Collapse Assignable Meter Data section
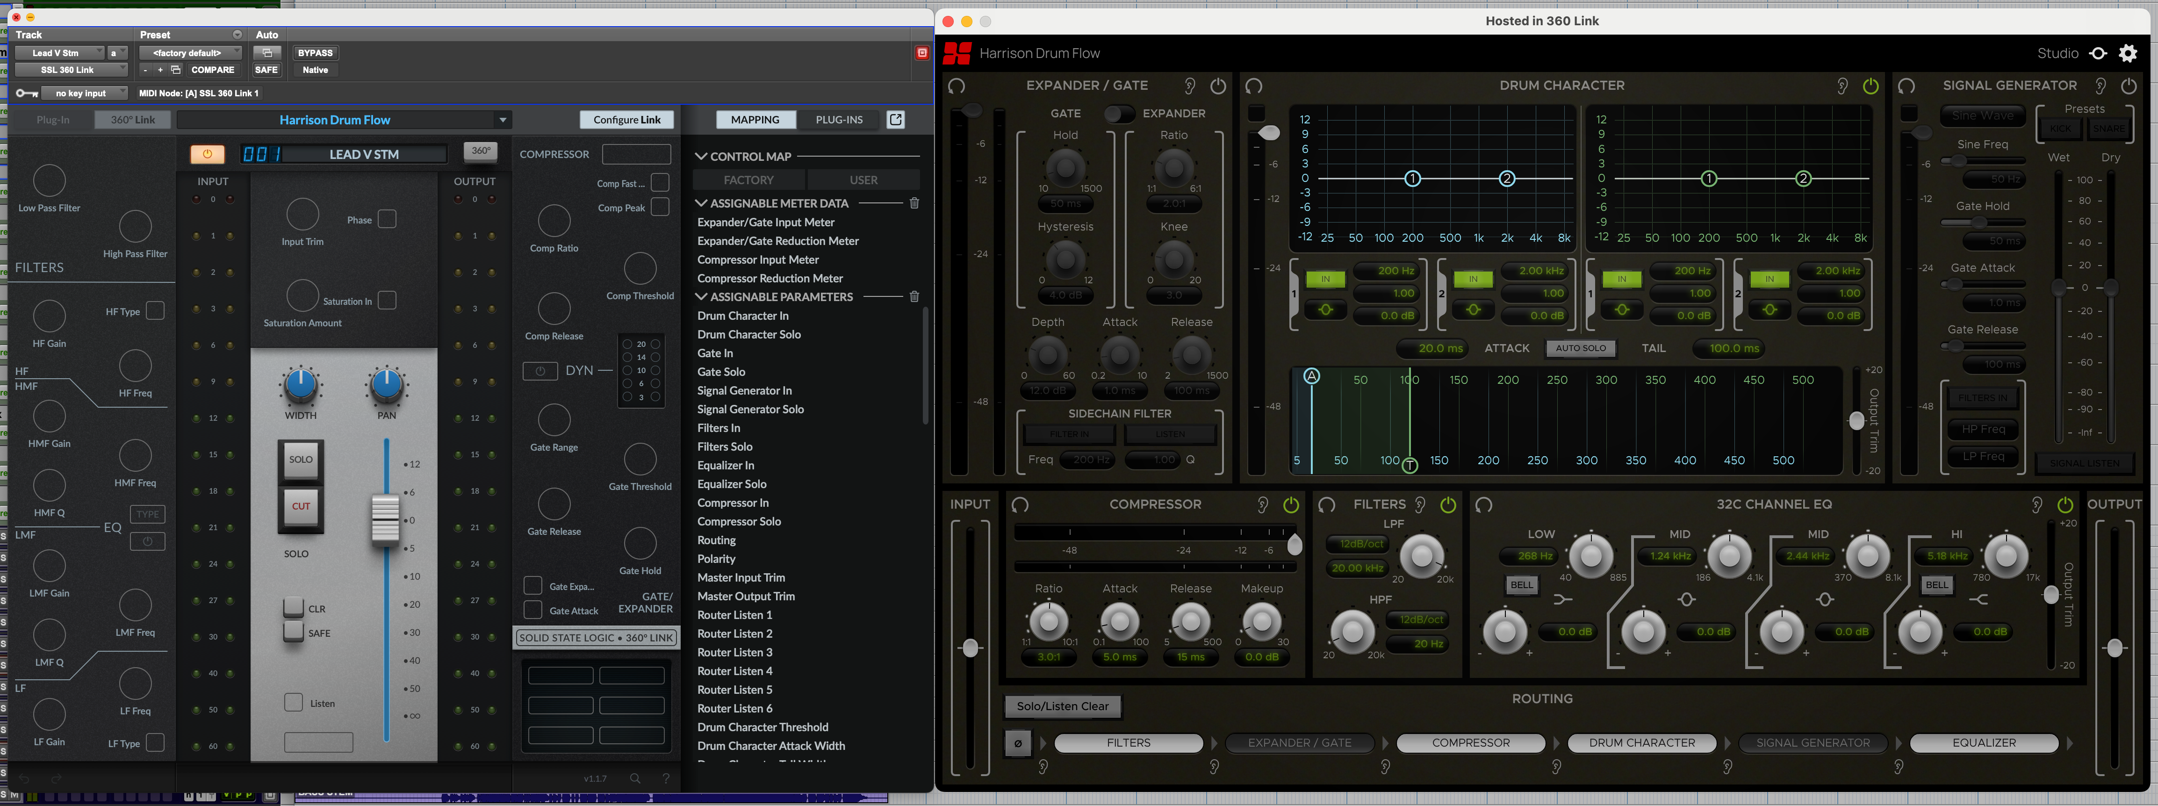Viewport: 2158px width, 806px height. (701, 203)
